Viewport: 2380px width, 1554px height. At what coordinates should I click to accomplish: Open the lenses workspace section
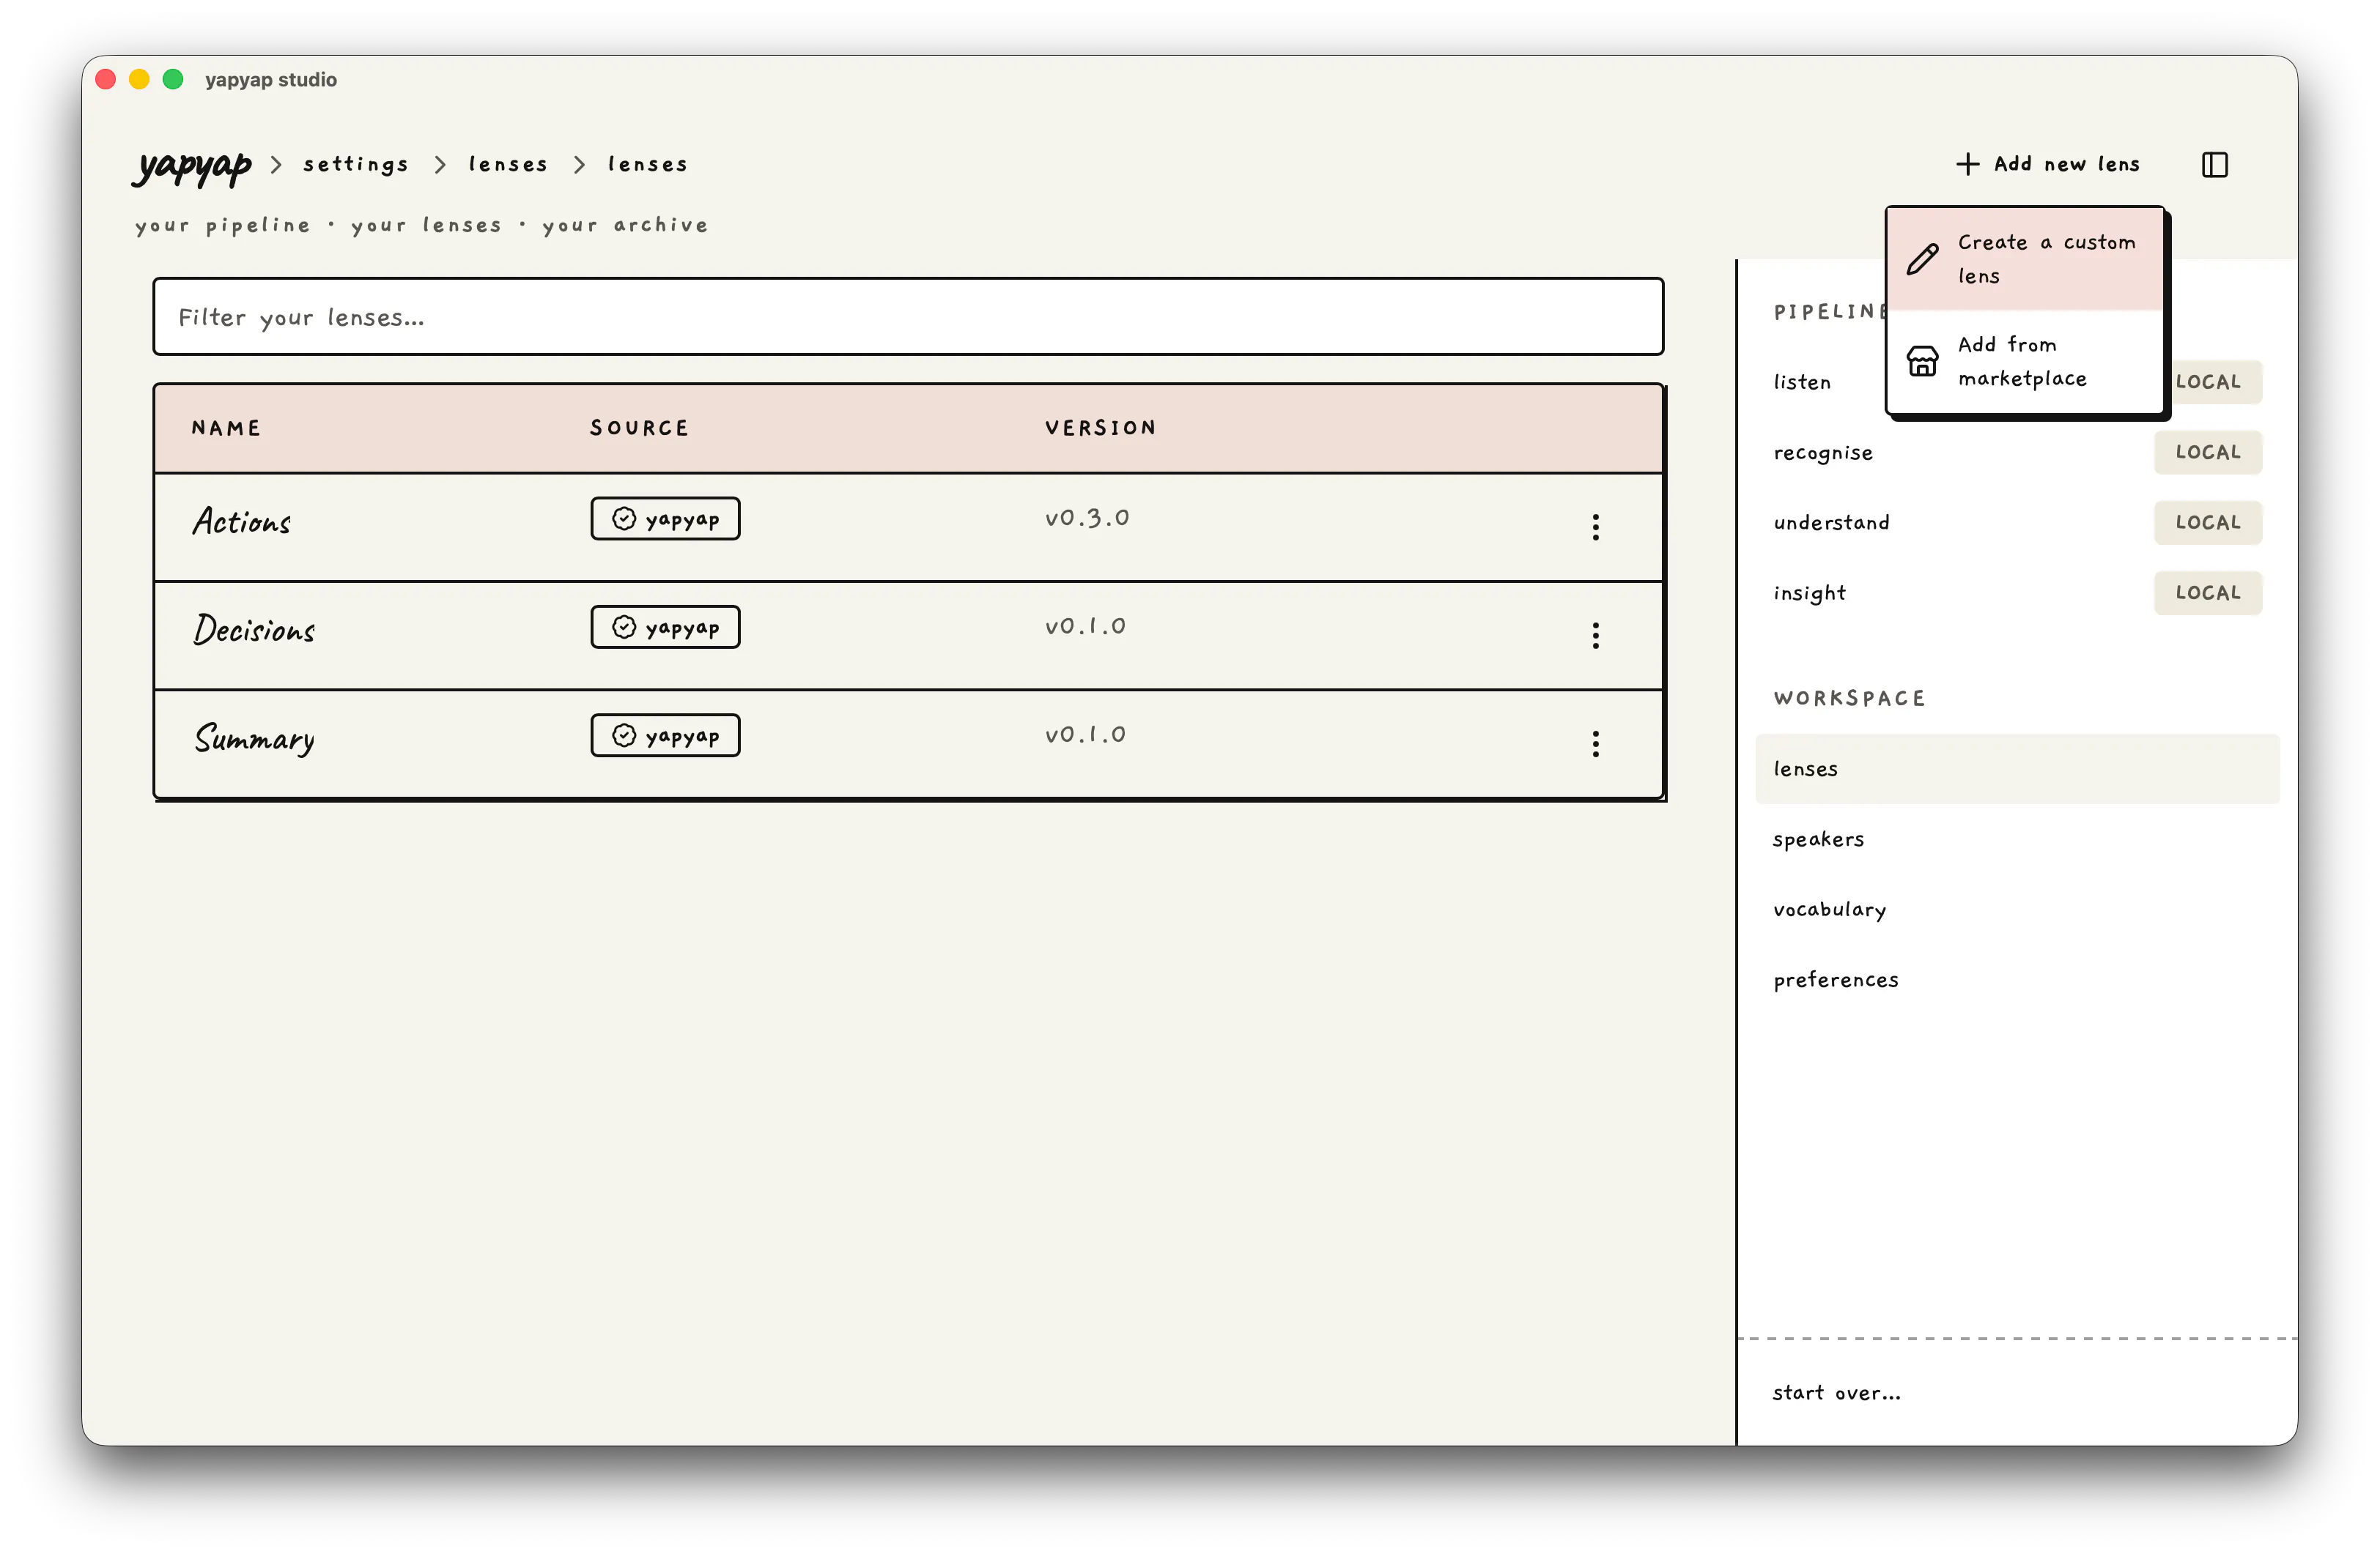tap(2017, 768)
